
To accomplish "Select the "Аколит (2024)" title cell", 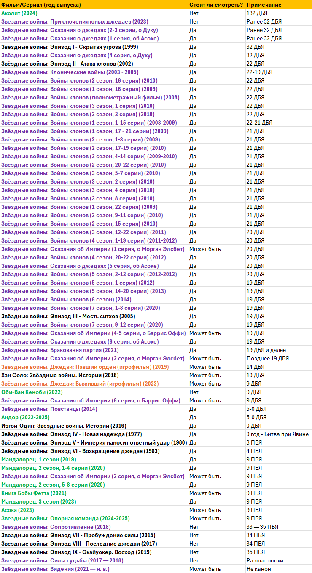I will (19, 13).
